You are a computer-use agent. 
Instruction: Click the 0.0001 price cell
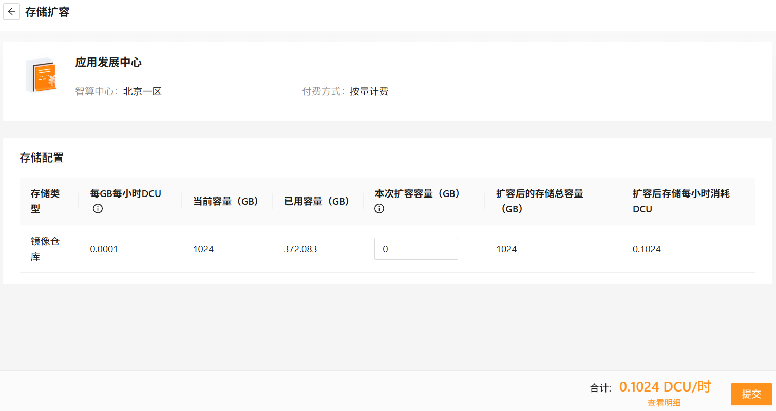coord(104,249)
